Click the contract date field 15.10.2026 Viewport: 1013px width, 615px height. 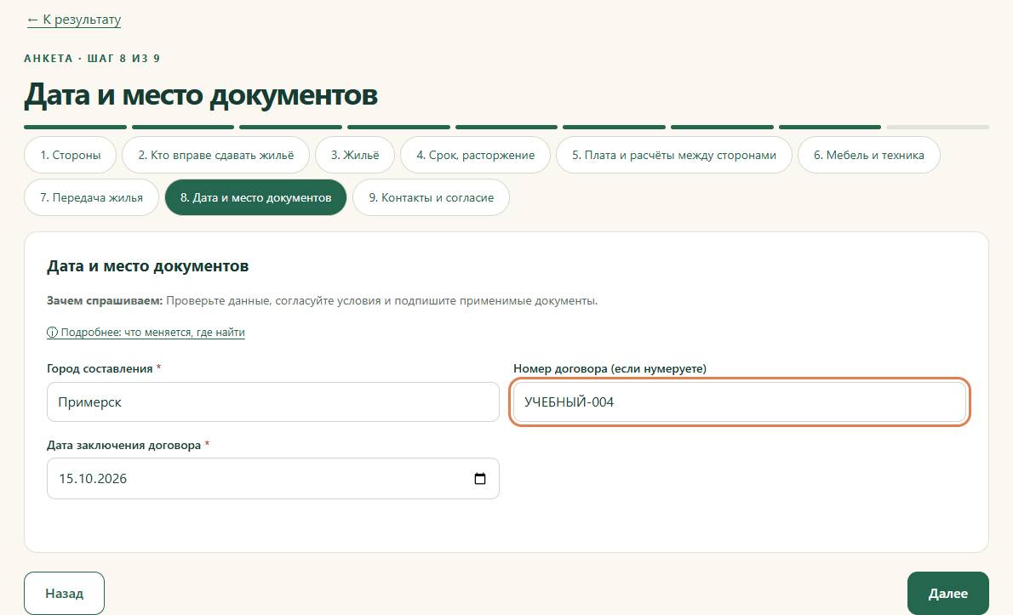tap(273, 478)
